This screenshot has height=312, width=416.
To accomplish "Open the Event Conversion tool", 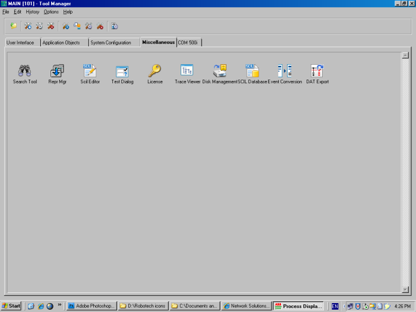I will click(285, 71).
